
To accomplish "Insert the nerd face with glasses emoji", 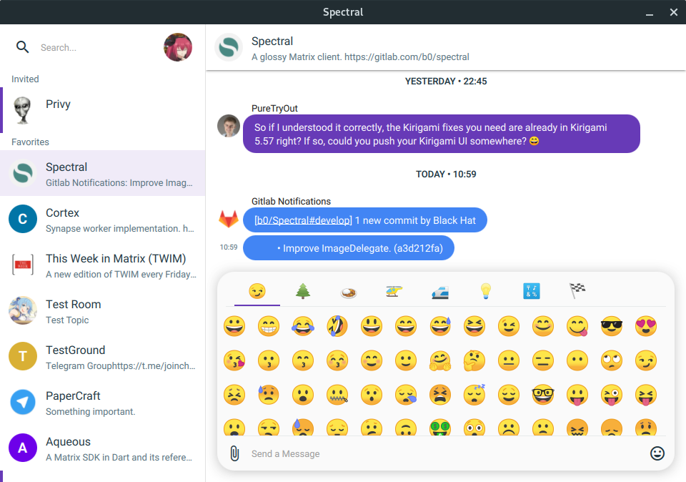I will [x=543, y=395].
